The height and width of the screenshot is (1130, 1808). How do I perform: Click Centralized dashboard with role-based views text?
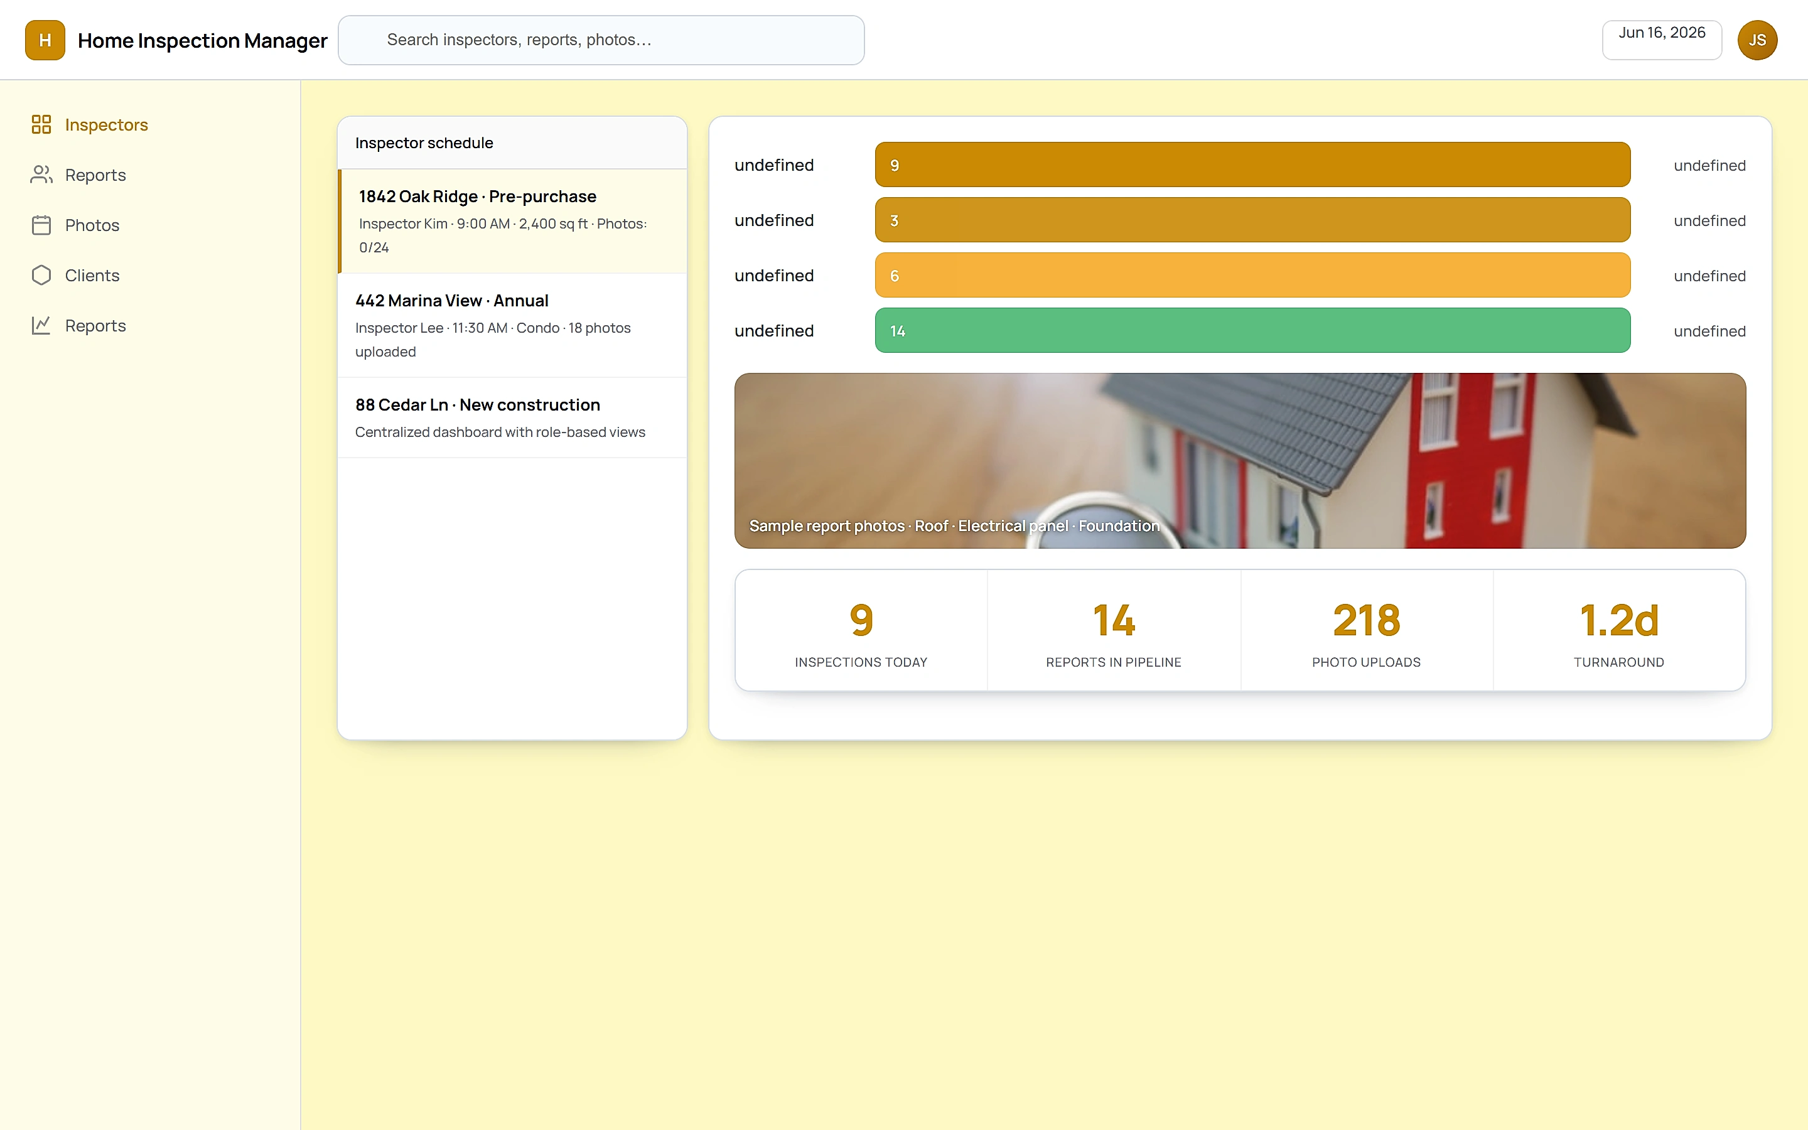click(x=500, y=432)
